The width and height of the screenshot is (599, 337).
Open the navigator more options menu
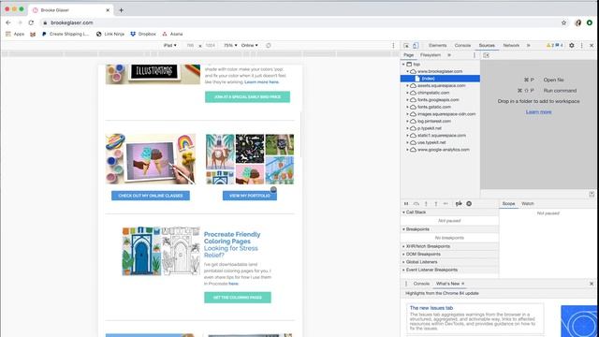[x=475, y=55]
